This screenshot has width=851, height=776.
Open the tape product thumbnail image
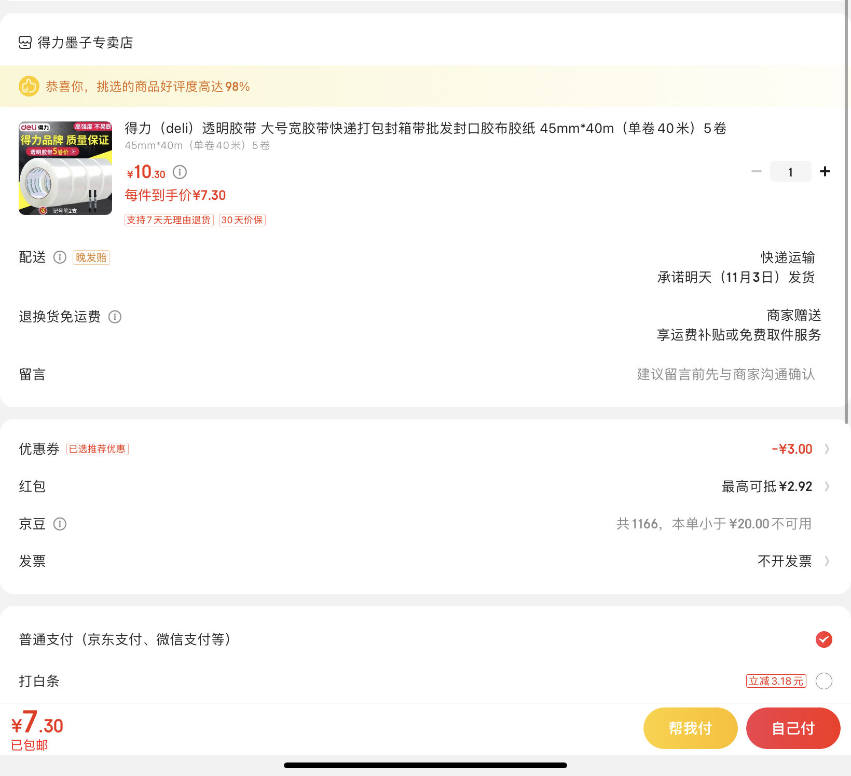[x=65, y=168]
